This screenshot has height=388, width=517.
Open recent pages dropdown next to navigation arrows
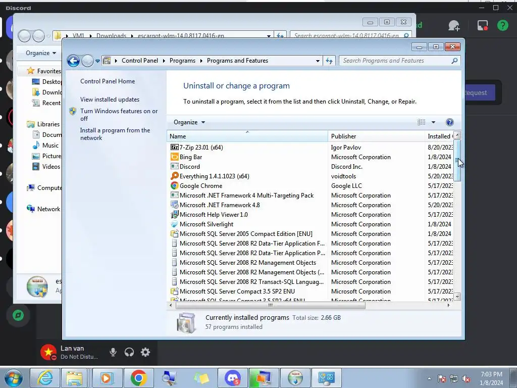click(97, 61)
